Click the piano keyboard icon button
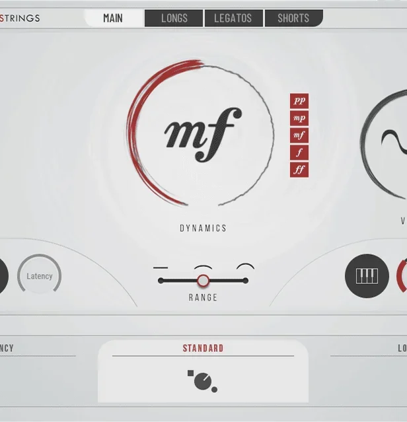 (367, 276)
